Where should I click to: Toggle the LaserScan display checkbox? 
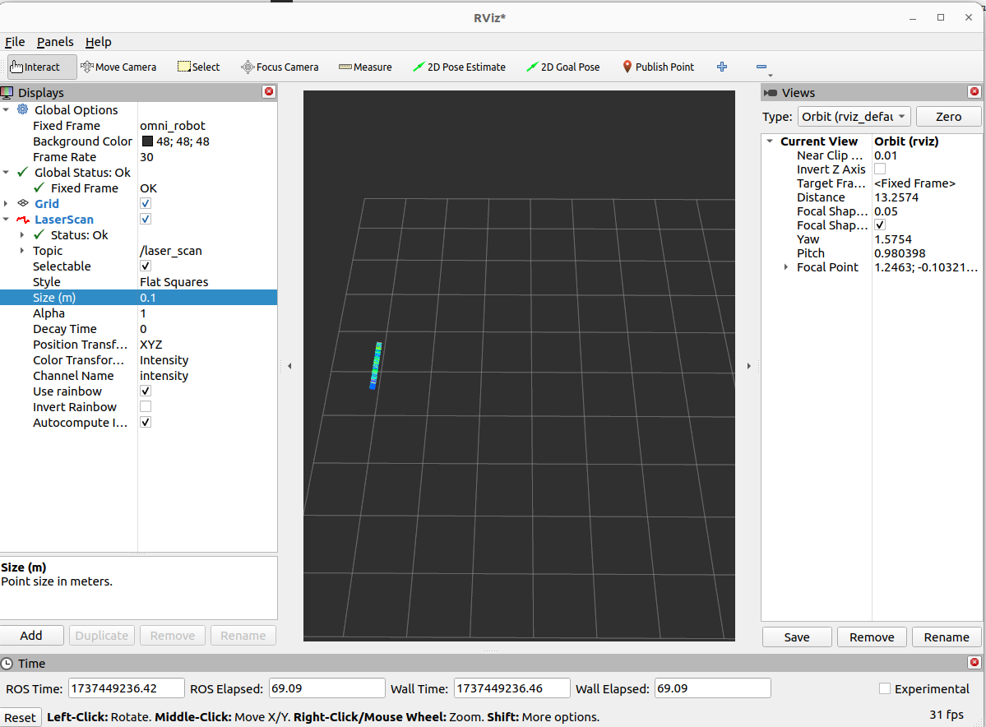point(146,219)
